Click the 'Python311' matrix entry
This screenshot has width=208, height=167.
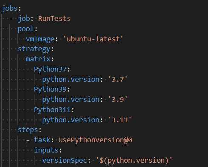(x=52, y=110)
